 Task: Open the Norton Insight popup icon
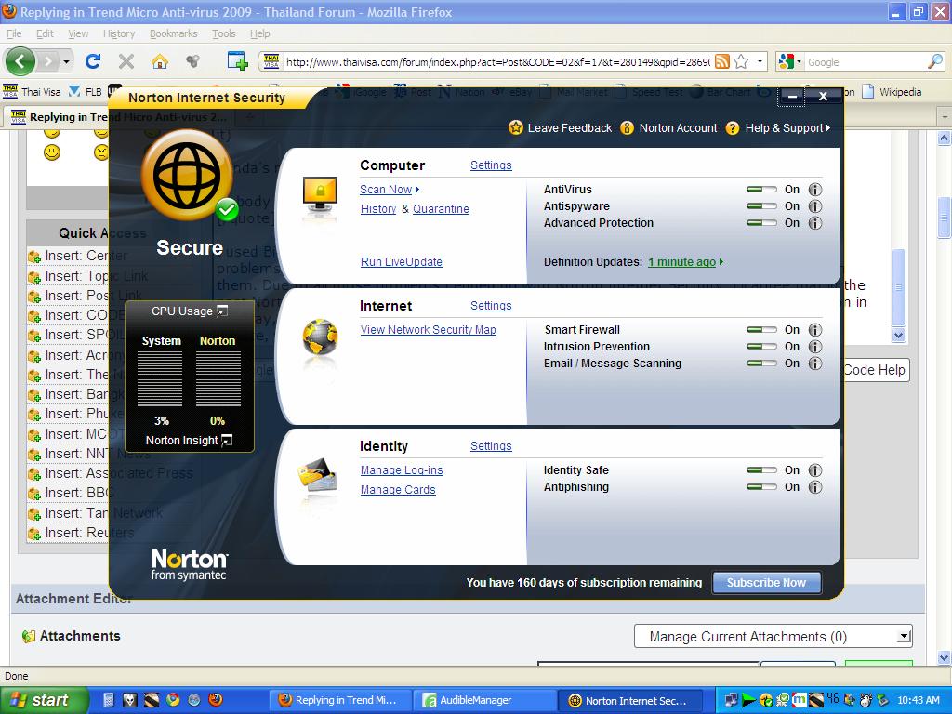click(x=227, y=440)
